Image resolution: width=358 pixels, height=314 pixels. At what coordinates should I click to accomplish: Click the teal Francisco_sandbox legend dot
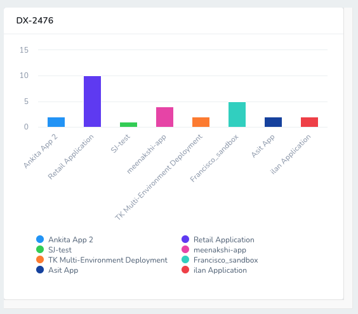click(185, 259)
